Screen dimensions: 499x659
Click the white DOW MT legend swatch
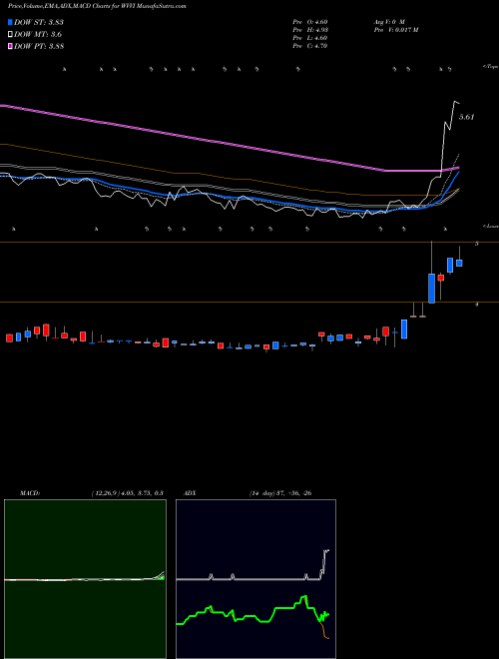pyautogui.click(x=10, y=35)
